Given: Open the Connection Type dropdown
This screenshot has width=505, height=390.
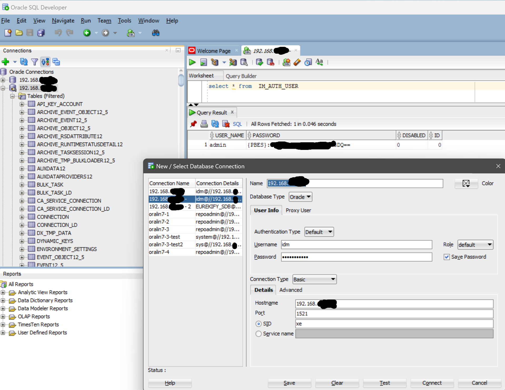Looking at the screenshot, I should tap(314, 279).
